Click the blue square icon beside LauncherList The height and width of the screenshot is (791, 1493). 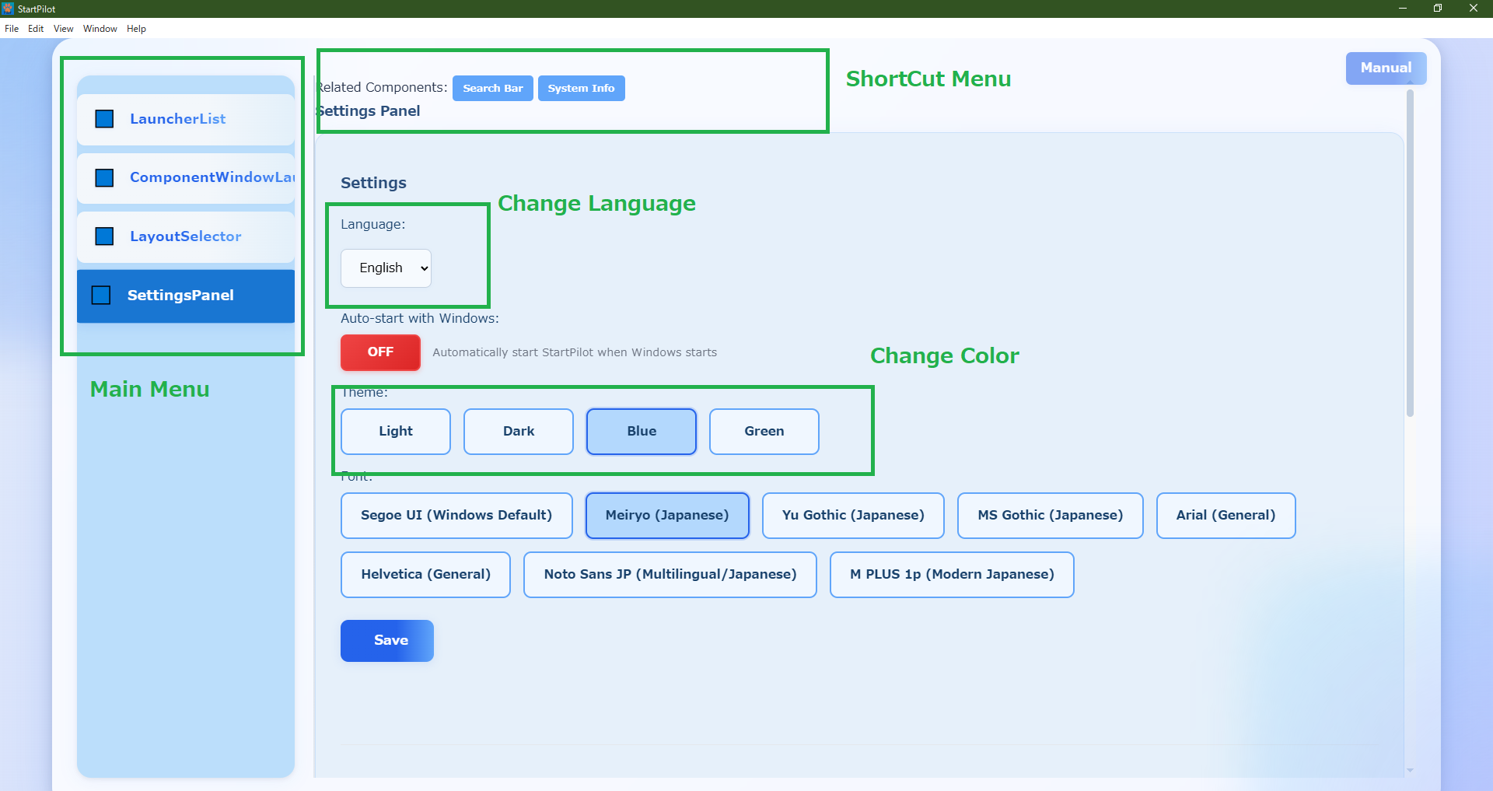104,119
